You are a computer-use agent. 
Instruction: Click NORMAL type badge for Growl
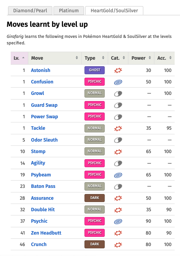click(x=94, y=93)
